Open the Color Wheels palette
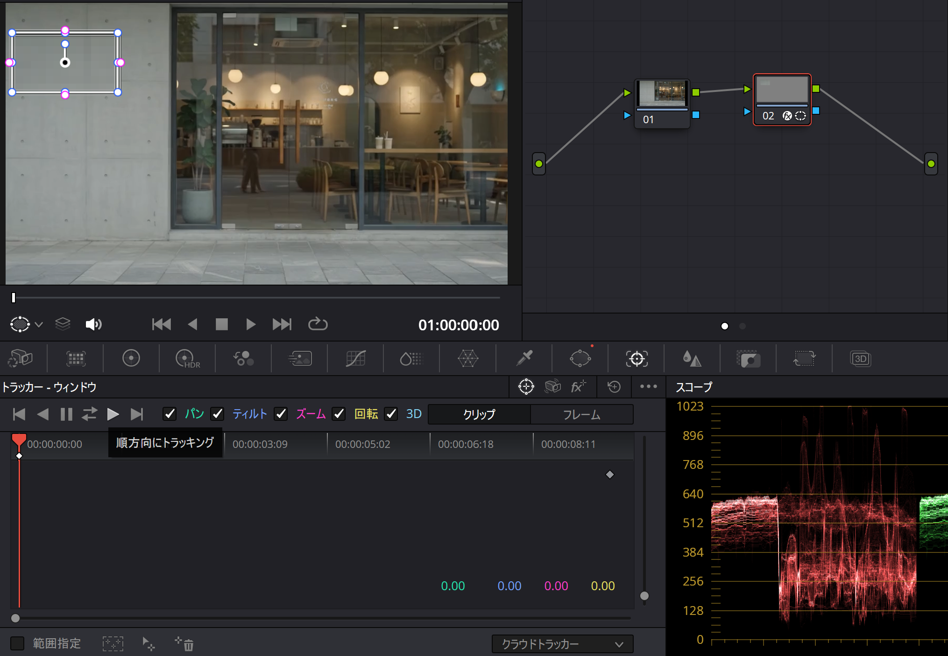 [x=131, y=359]
